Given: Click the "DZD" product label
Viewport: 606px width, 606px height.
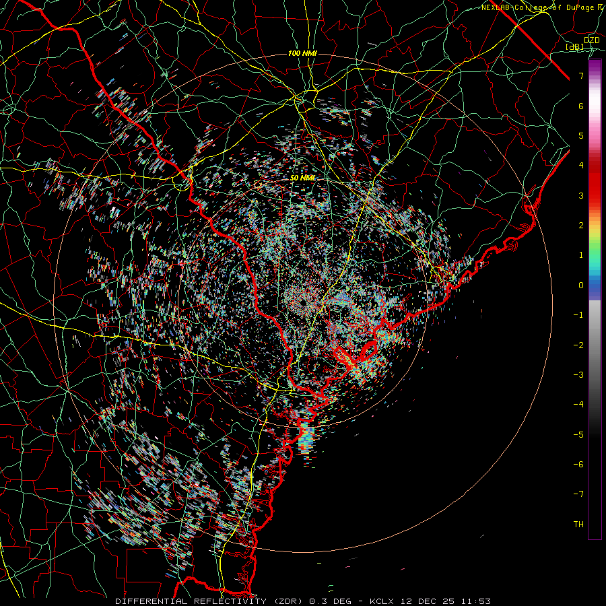Looking at the screenshot, I should point(591,40).
